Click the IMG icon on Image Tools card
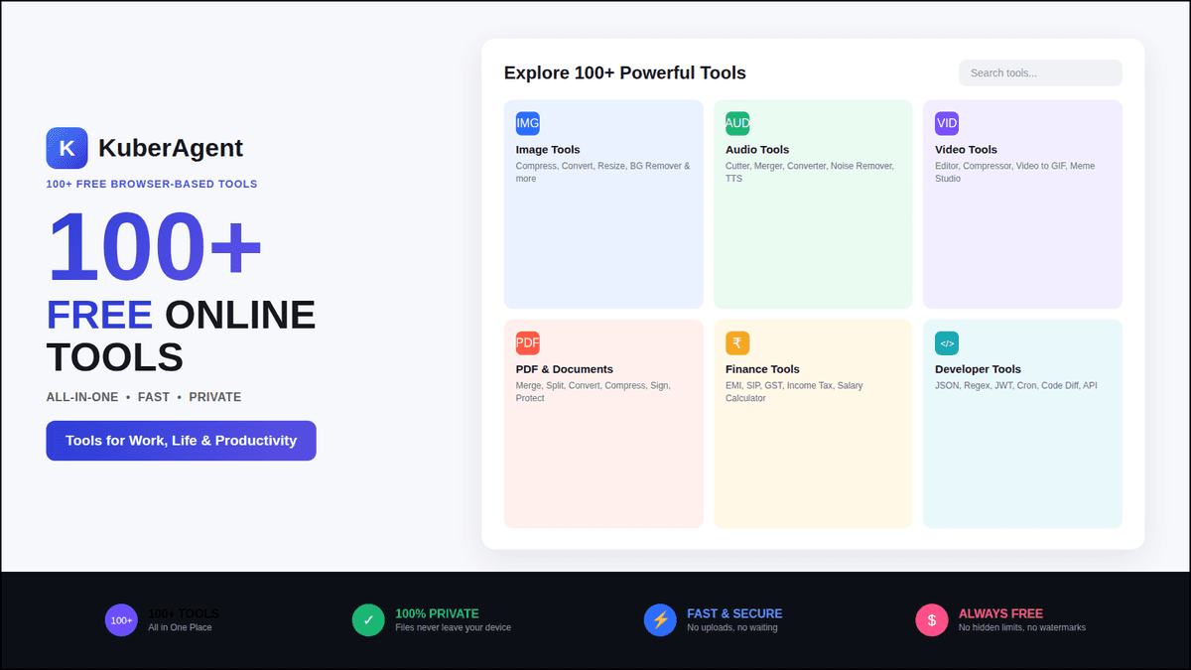The width and height of the screenshot is (1191, 670). [528, 123]
